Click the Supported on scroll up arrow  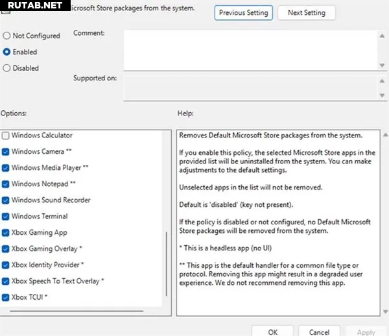[382, 81]
